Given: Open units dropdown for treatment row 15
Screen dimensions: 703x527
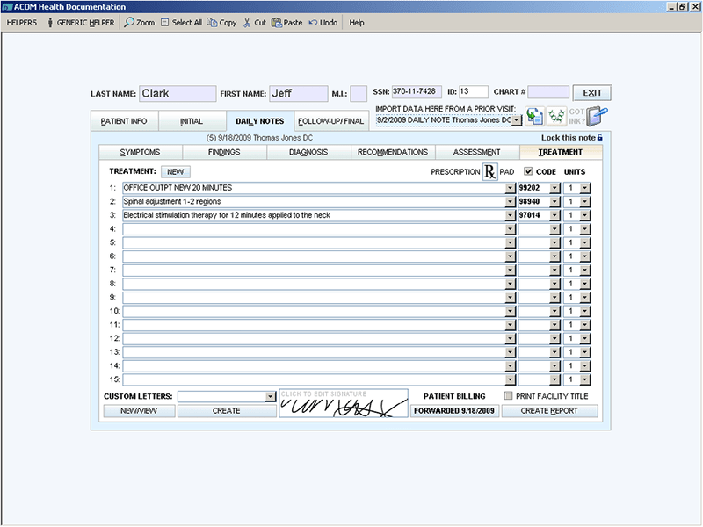Looking at the screenshot, I should click(x=584, y=380).
